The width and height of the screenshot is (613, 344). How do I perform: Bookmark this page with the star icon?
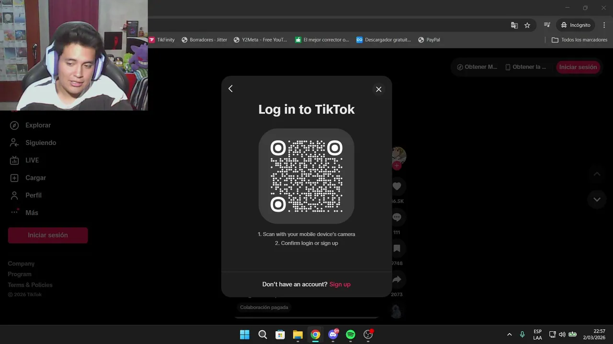point(527,25)
